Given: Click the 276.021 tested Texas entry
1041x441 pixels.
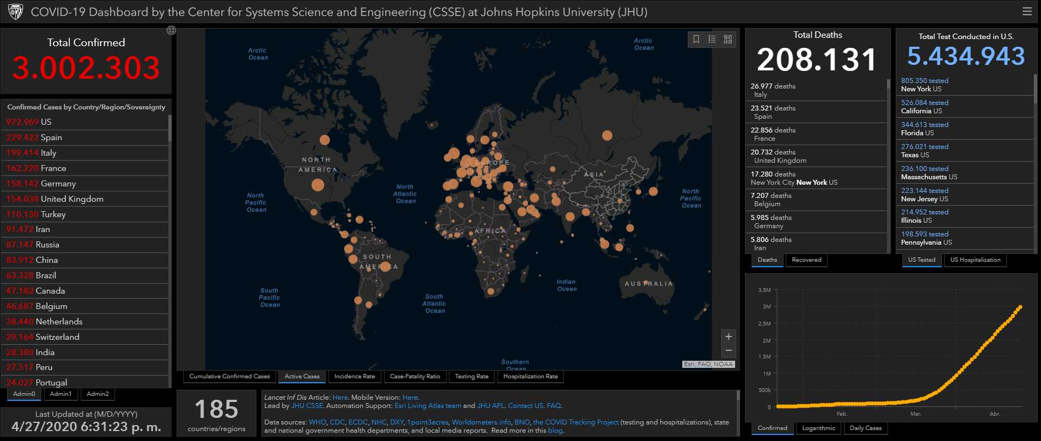Looking at the screenshot, I should [965, 151].
